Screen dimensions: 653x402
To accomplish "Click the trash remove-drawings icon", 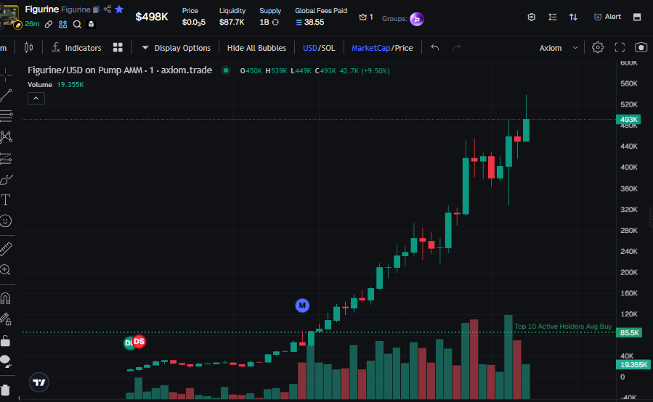I will (5, 390).
